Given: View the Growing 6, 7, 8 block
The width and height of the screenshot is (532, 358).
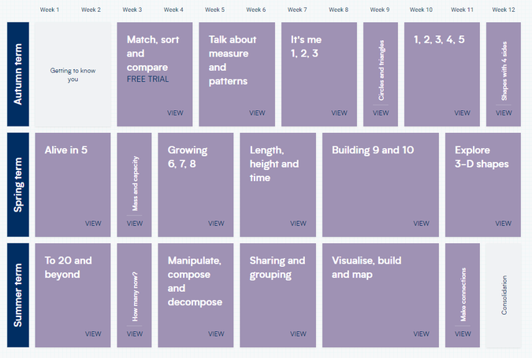Looking at the screenshot, I should tap(195, 185).
